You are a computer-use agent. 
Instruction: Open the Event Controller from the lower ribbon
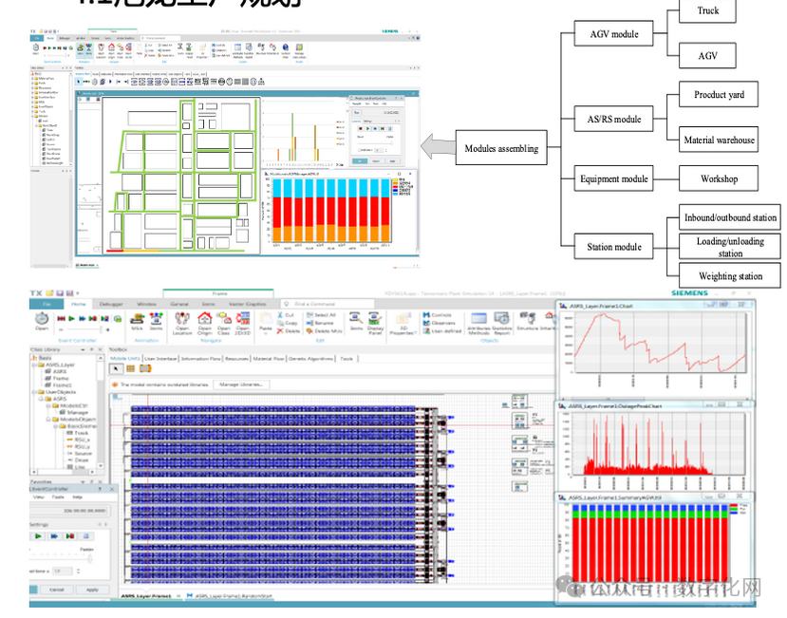(42, 321)
